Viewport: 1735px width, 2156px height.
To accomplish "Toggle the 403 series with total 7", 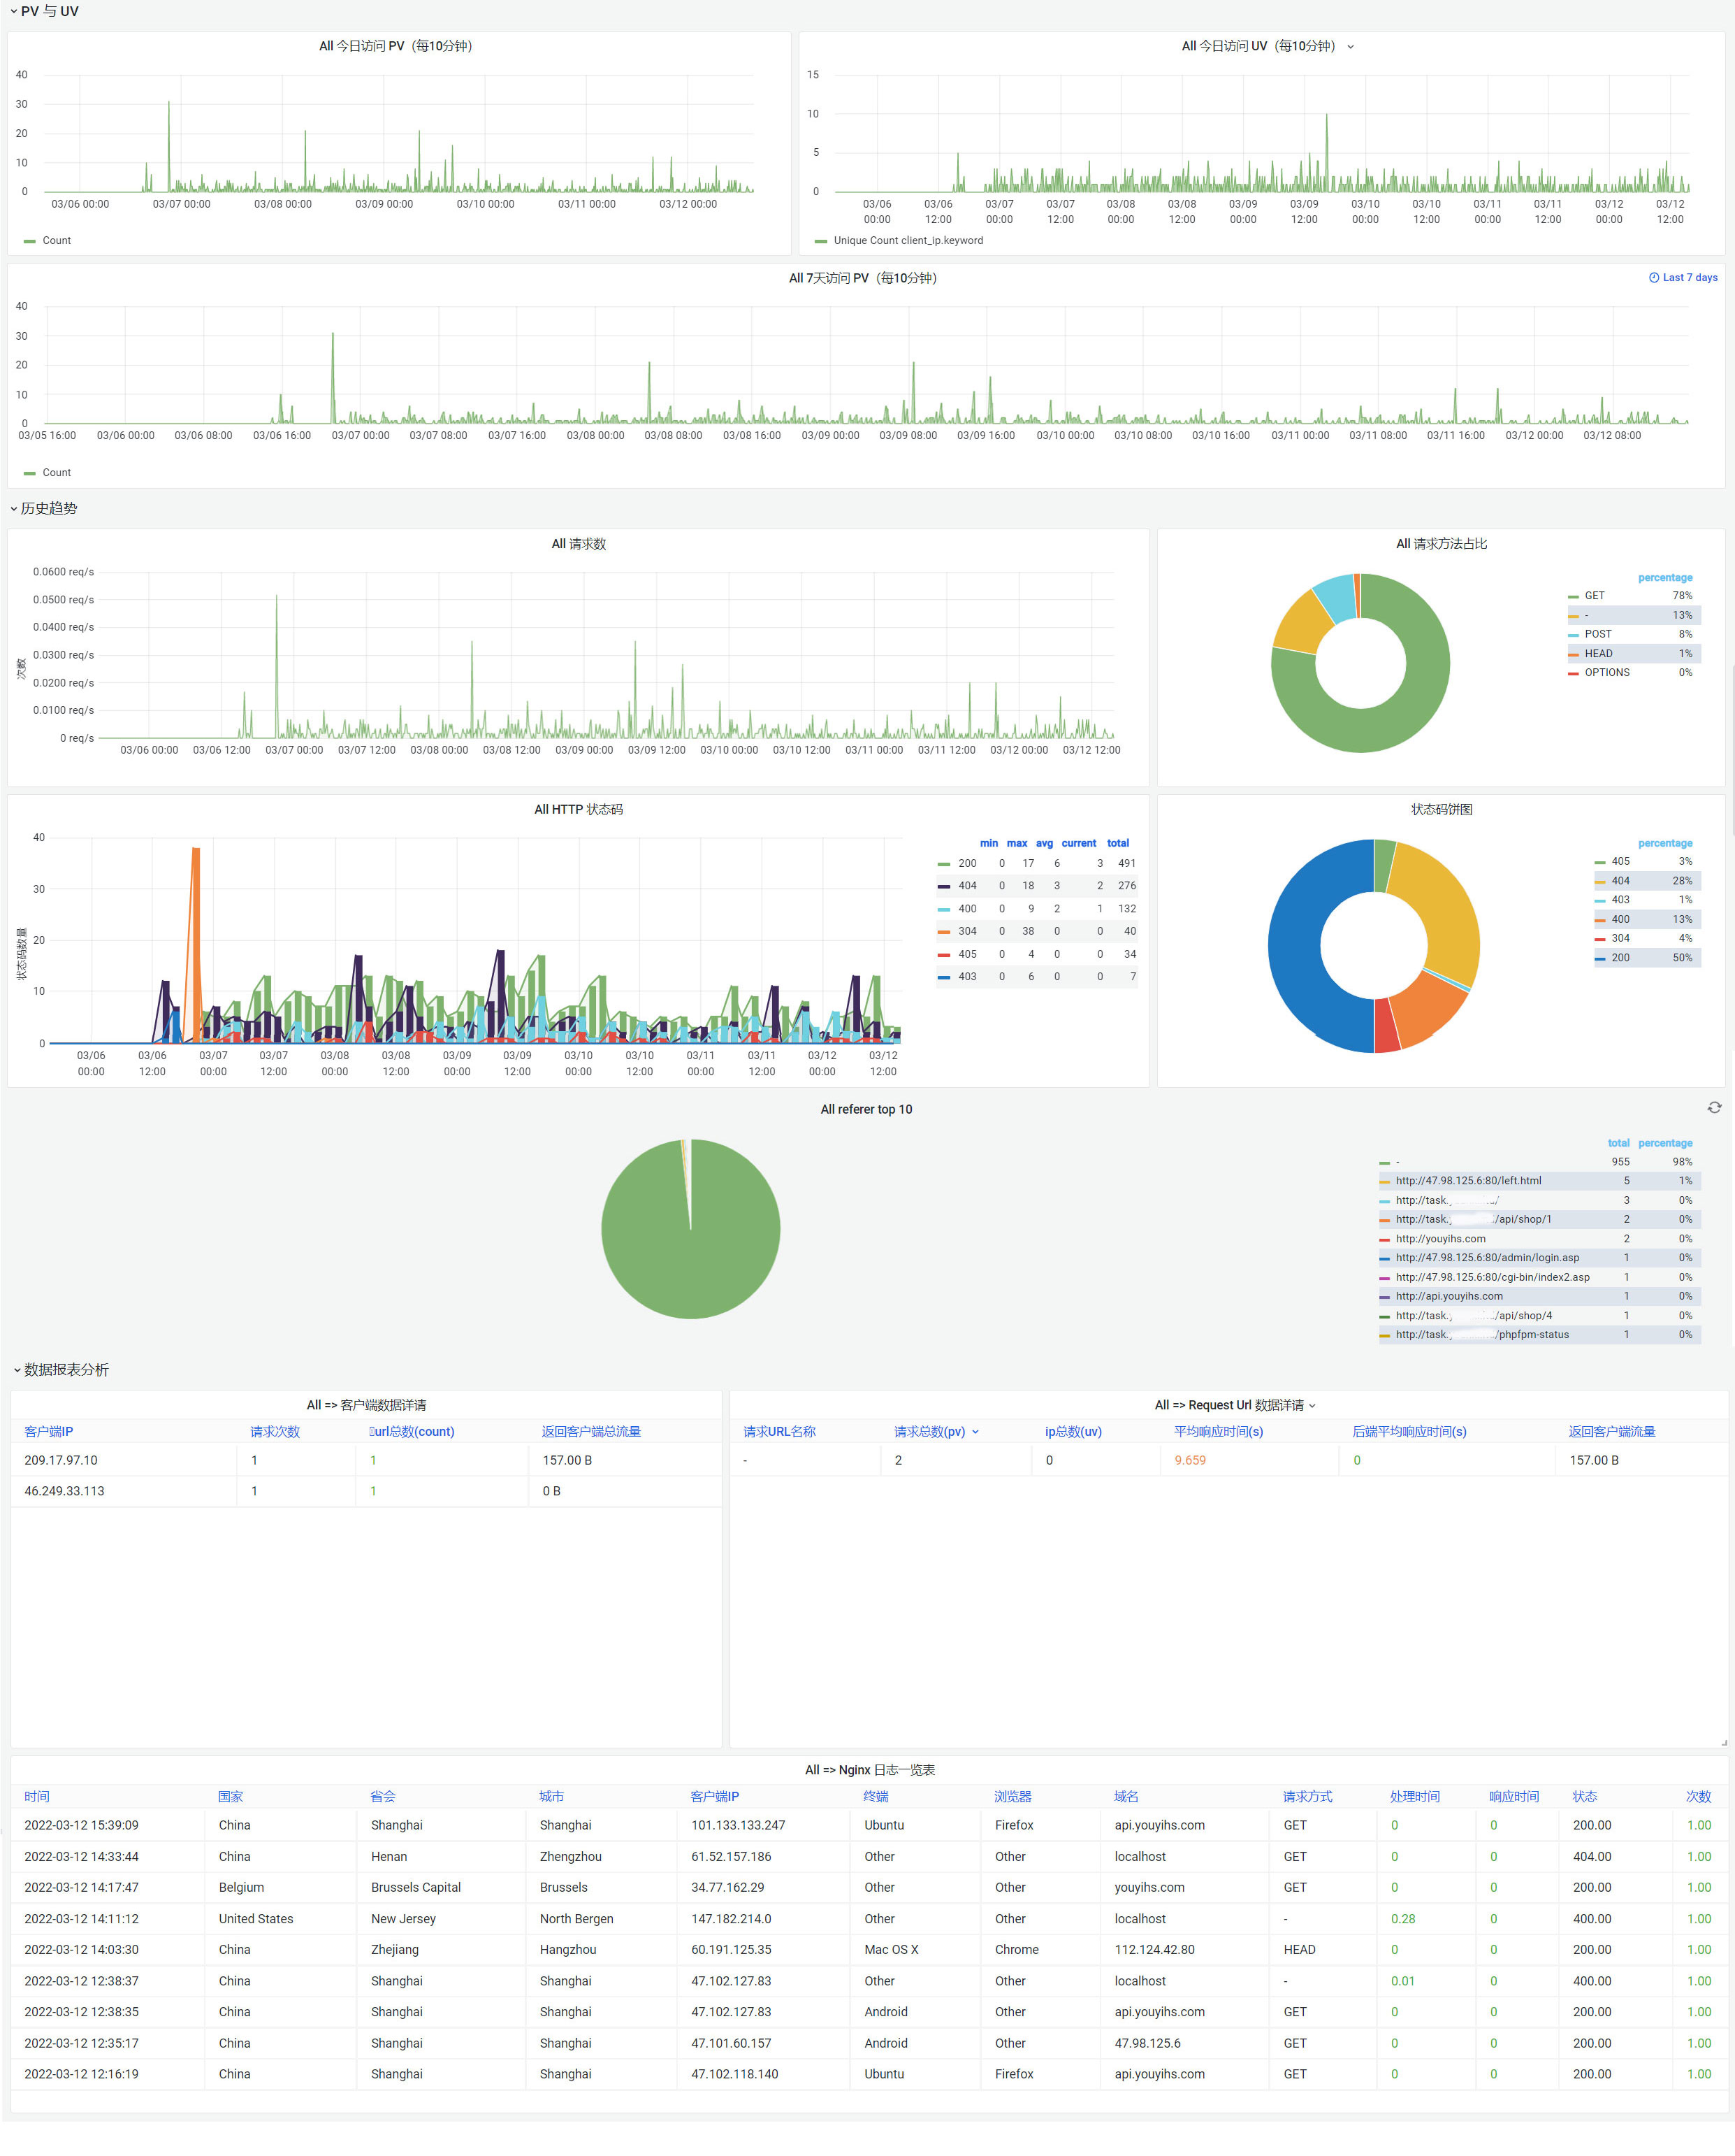I will click(x=968, y=976).
